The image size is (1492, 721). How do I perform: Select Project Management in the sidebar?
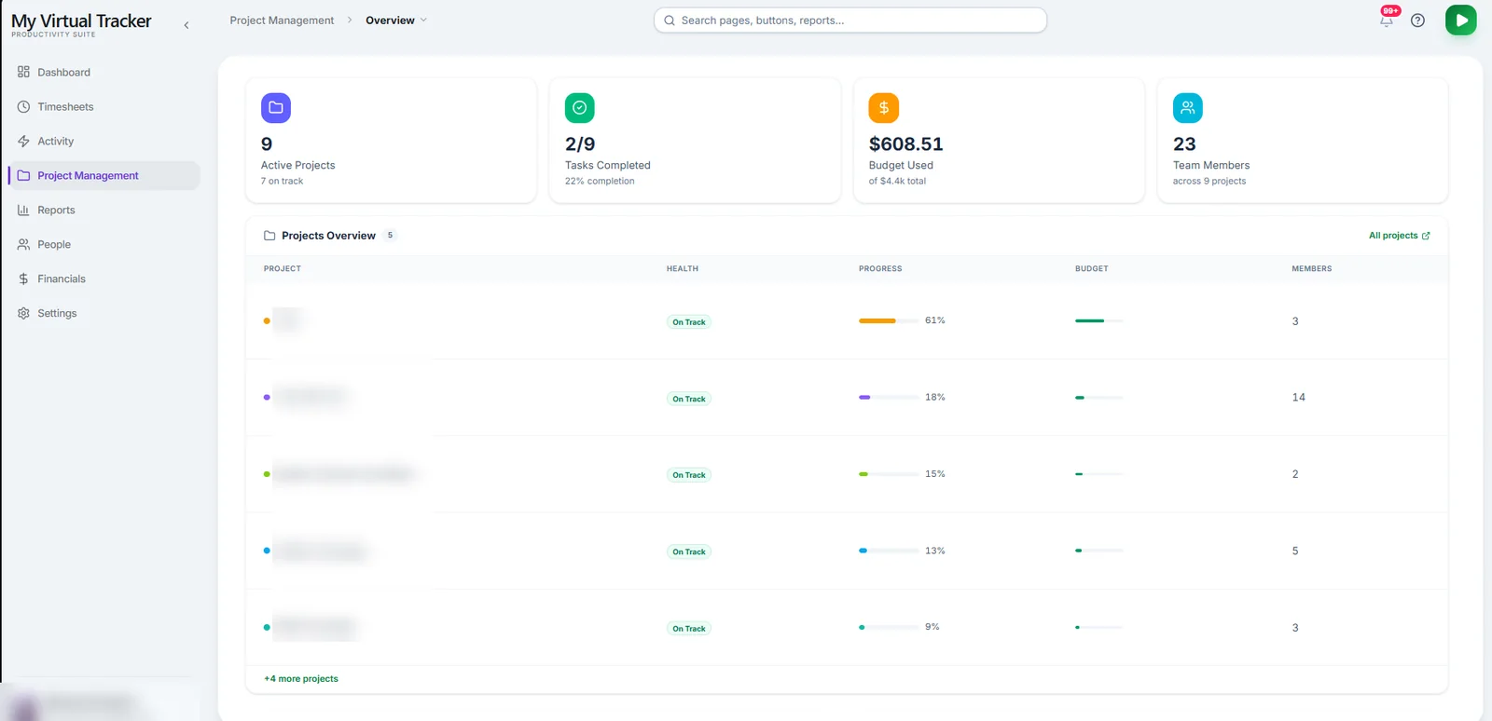pos(104,175)
